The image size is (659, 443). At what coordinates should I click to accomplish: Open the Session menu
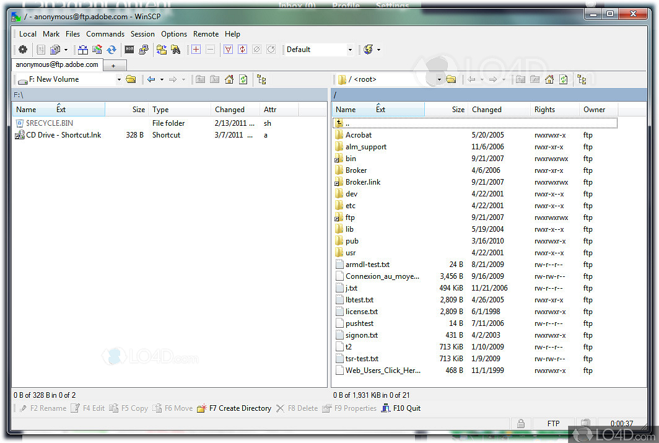click(x=142, y=34)
